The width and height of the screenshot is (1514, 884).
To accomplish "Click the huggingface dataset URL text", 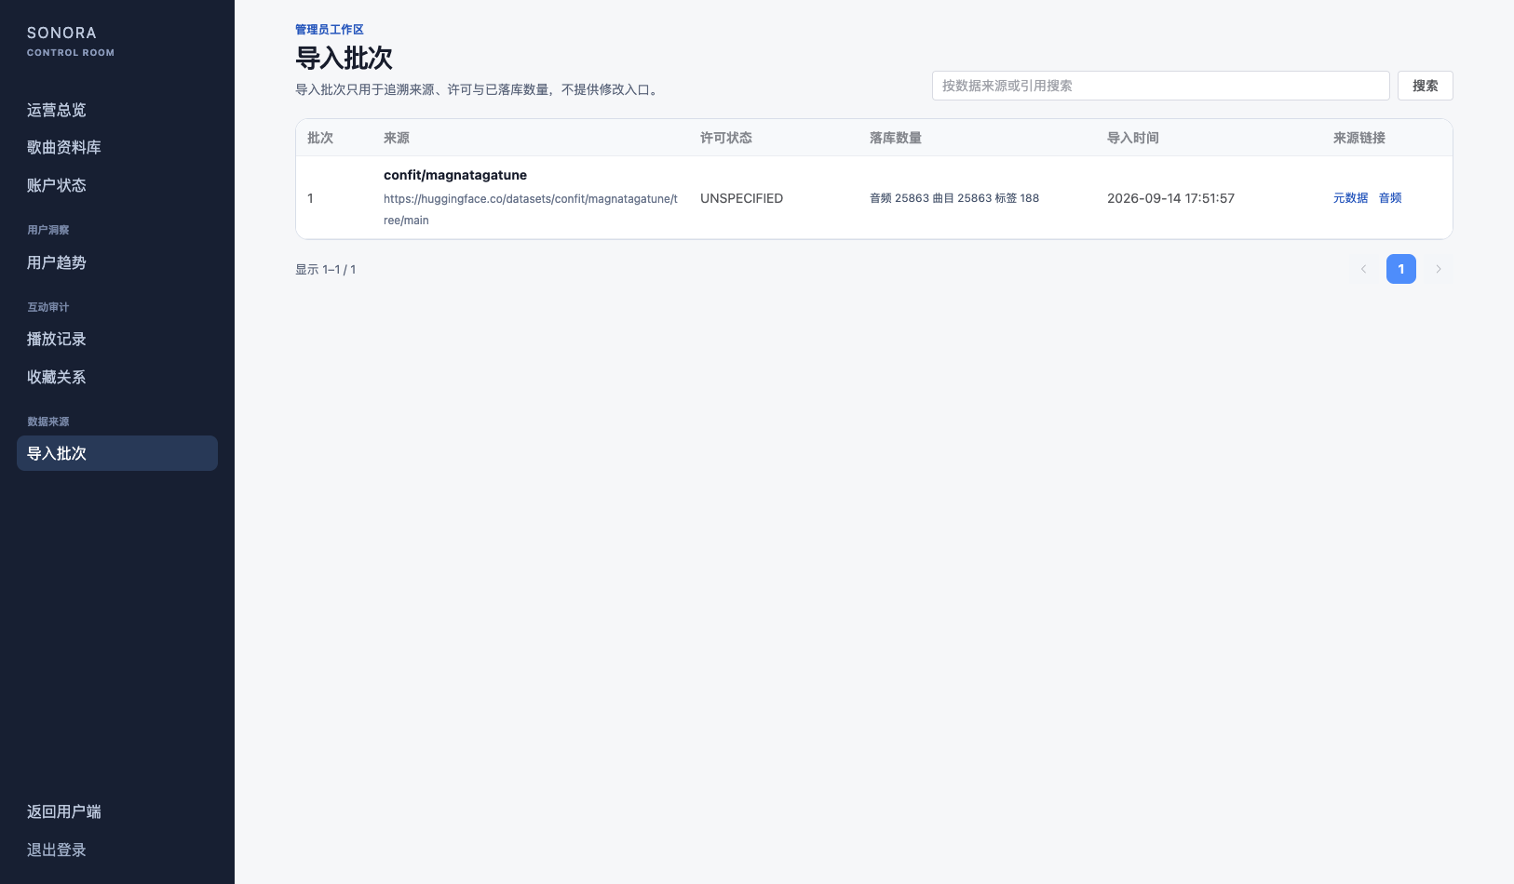I will tap(531, 209).
